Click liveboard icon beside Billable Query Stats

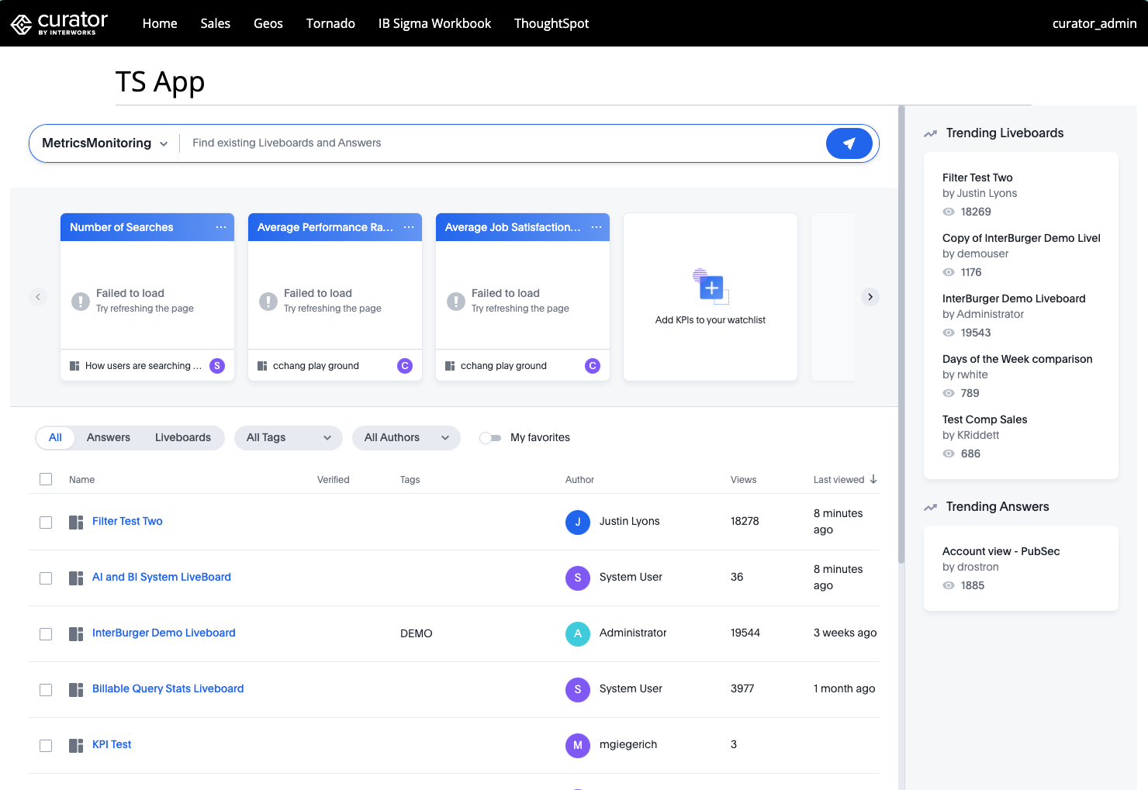76,690
